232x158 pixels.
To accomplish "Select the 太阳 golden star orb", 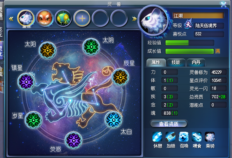I will pyautogui.click(x=47, y=50).
